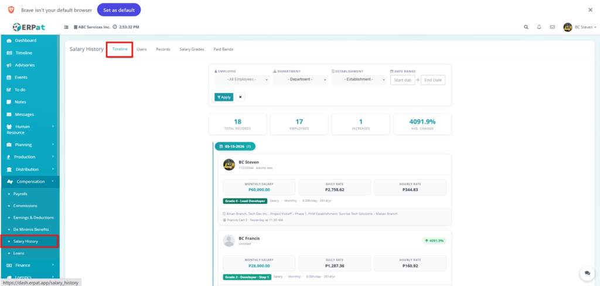This screenshot has height=286, width=600.
Task: Expand Production menu
Action: click(x=30, y=157)
